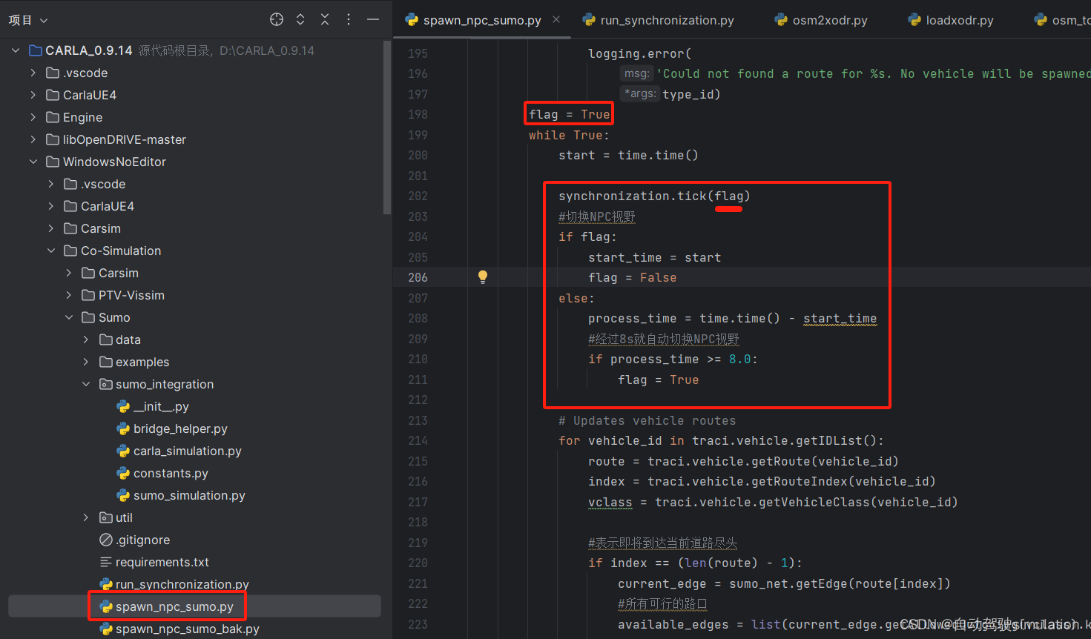Click the 'msg:' parameter hint on line 196
Screen dimensions: 1091x639
coord(636,73)
